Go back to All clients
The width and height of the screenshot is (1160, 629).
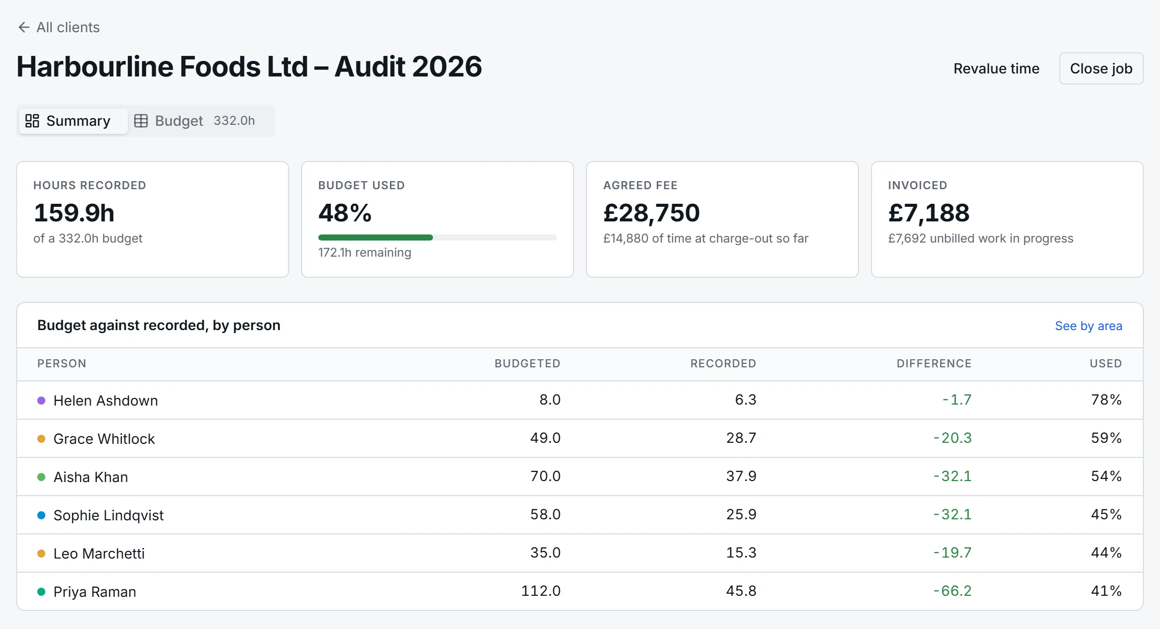58,27
